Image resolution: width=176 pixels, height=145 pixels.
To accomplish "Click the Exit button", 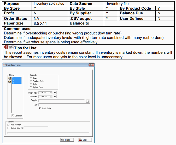I will pos(85,140).
